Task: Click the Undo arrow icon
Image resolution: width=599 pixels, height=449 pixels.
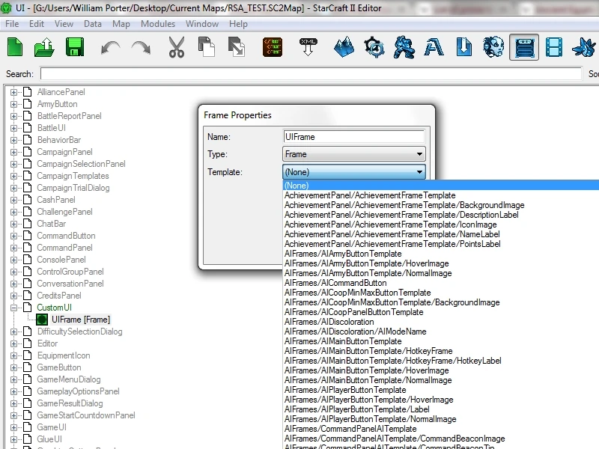Action: 110,48
